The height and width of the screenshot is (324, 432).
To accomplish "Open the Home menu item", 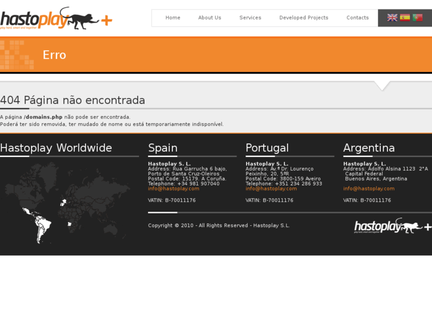I will [x=173, y=18].
